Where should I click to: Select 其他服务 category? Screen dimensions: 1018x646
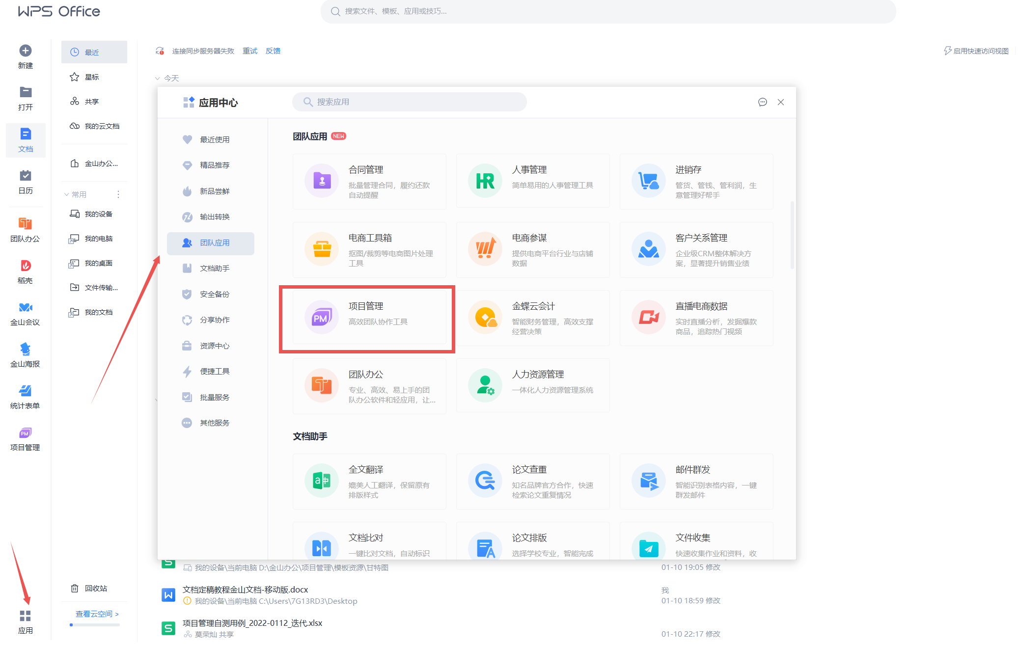[x=211, y=423]
